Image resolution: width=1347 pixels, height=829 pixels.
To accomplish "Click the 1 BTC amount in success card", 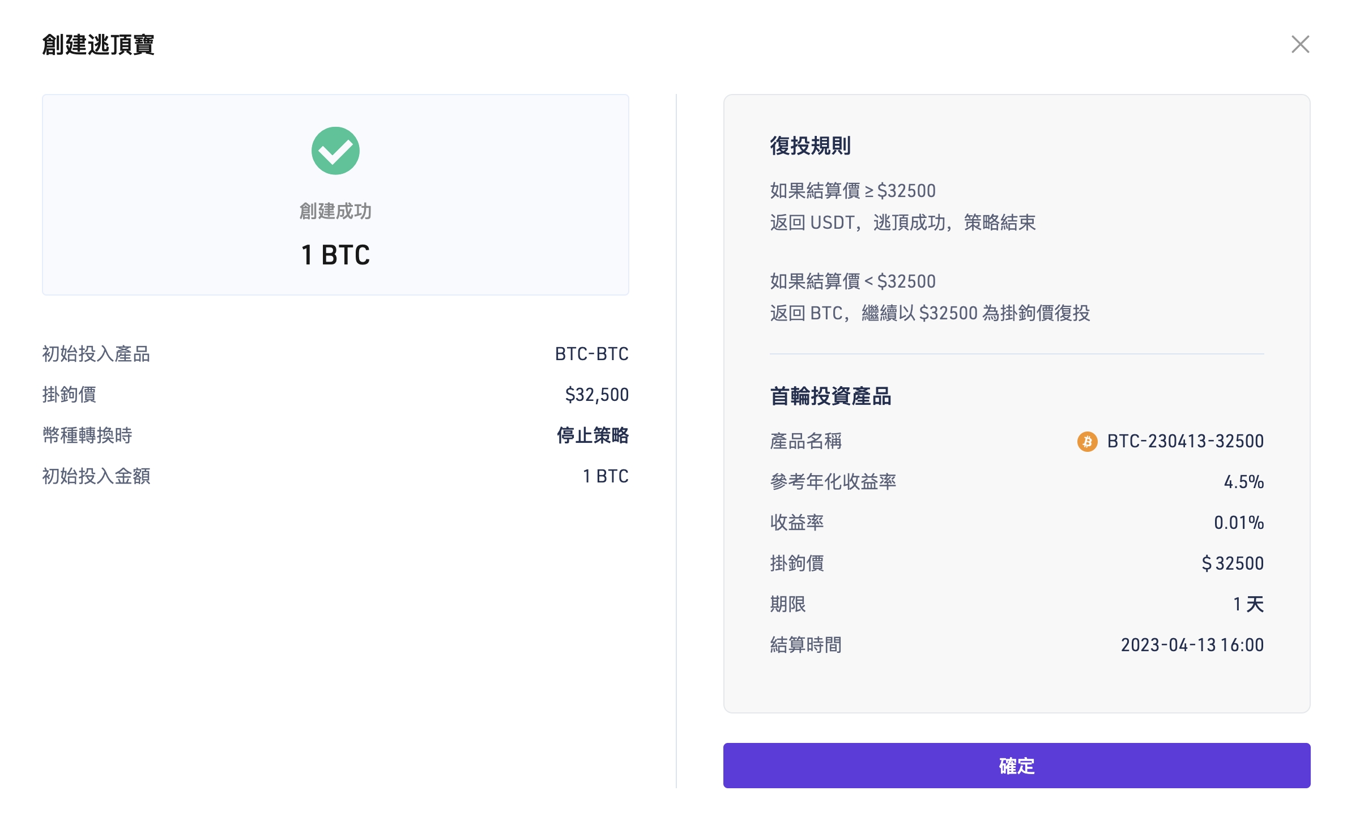I will (x=335, y=255).
